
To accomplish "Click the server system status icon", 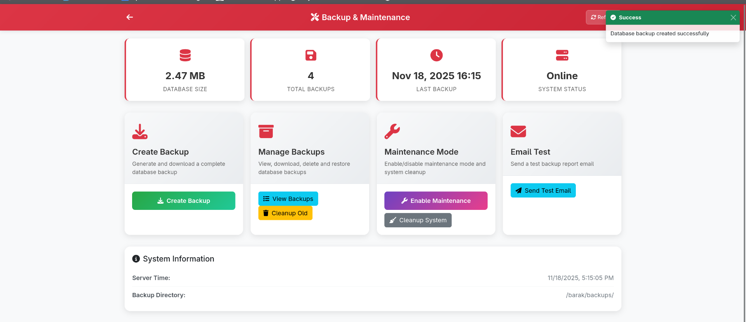I will coord(562,55).
